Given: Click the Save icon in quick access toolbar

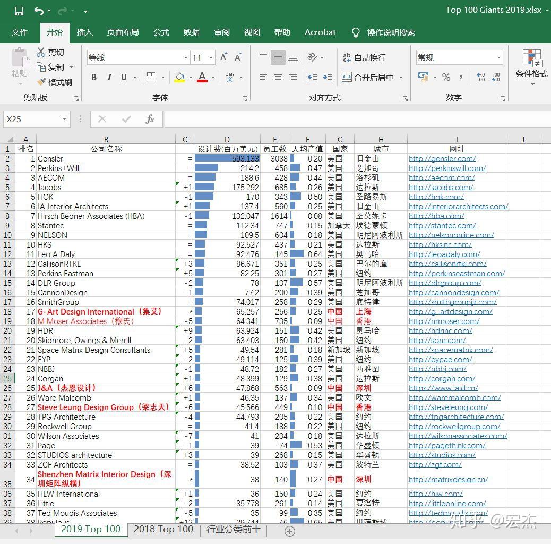Looking at the screenshot, I should click(x=19, y=11).
